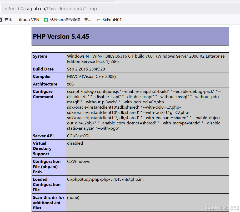Click the SxEduN01 bookmark favicon

pyautogui.click(x=99, y=20)
